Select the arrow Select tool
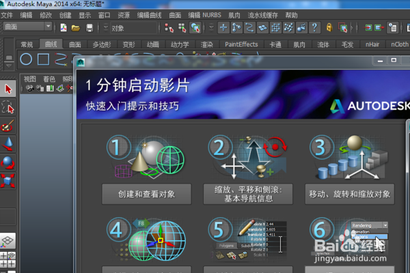 tap(8, 89)
